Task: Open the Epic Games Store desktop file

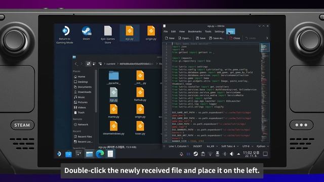Action: pyautogui.click(x=108, y=35)
